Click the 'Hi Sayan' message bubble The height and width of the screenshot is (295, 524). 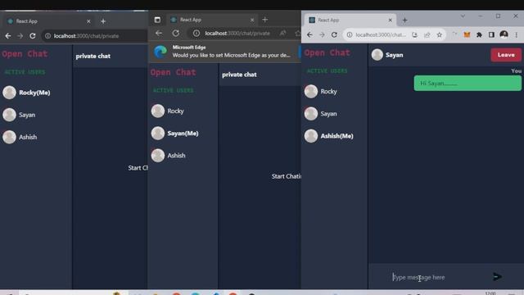[x=468, y=84]
